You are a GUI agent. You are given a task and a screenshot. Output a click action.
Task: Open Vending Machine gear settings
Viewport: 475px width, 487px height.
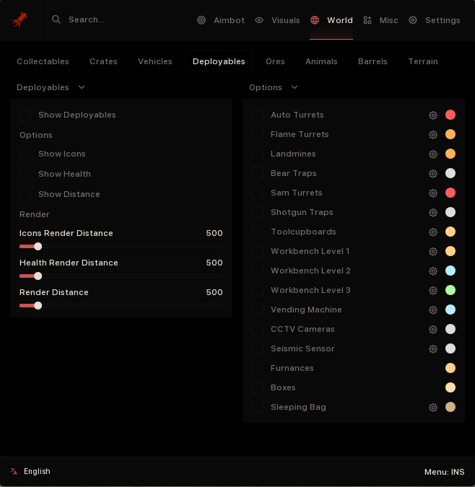click(433, 310)
